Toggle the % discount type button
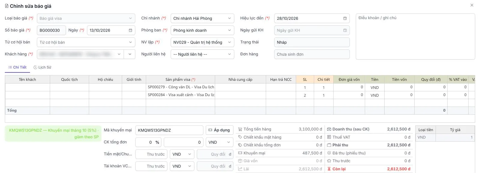Viewport: 480px width, 173px height. coord(157,142)
